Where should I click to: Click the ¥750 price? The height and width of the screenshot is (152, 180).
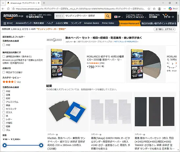coord(90,67)
